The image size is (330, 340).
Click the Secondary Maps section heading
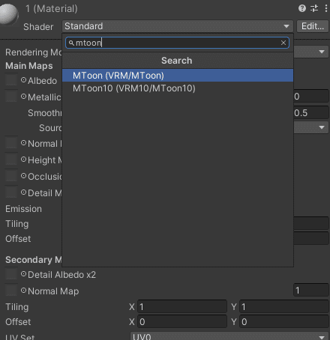point(33,260)
